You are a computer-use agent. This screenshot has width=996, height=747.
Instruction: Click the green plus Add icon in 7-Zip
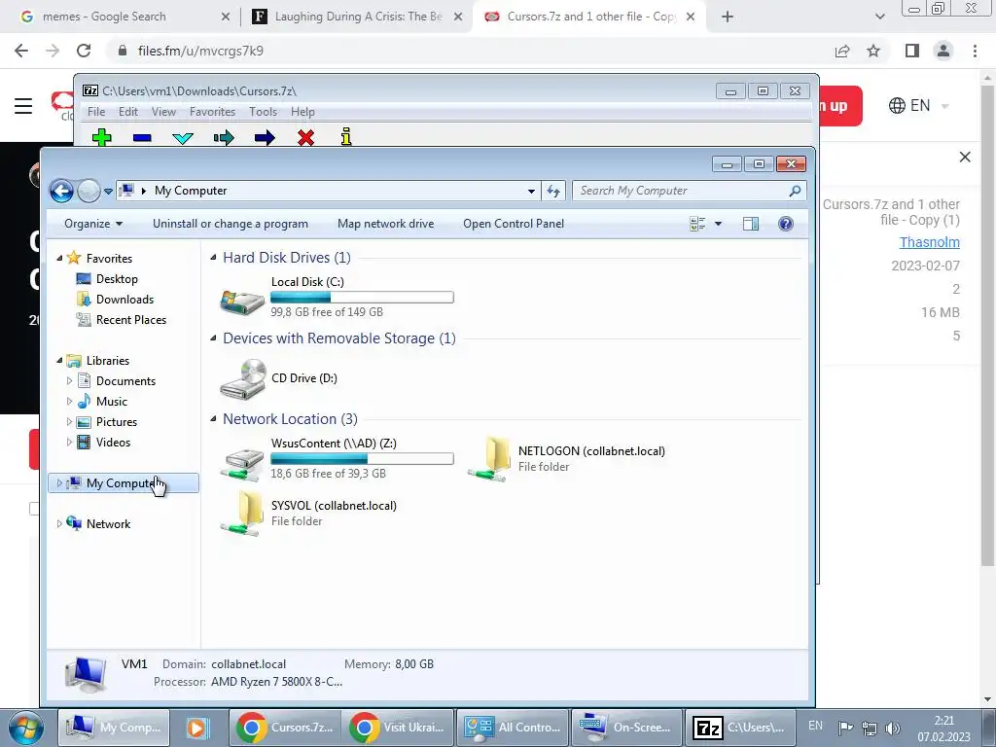[101, 137]
